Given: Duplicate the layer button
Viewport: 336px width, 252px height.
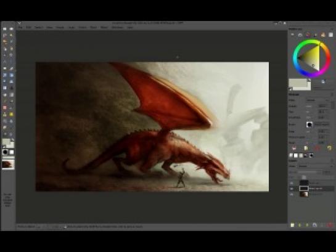Looking at the screenshot, I should tap(314, 225).
